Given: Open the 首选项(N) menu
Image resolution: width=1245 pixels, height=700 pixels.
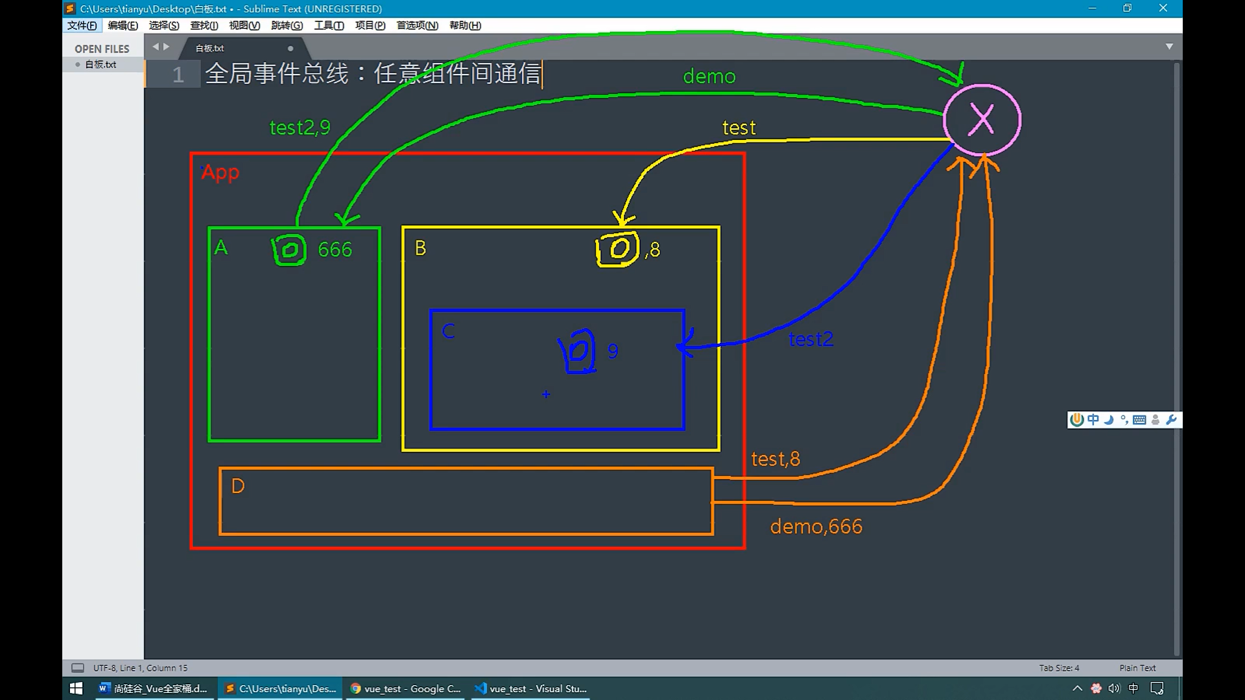Looking at the screenshot, I should 417,25.
